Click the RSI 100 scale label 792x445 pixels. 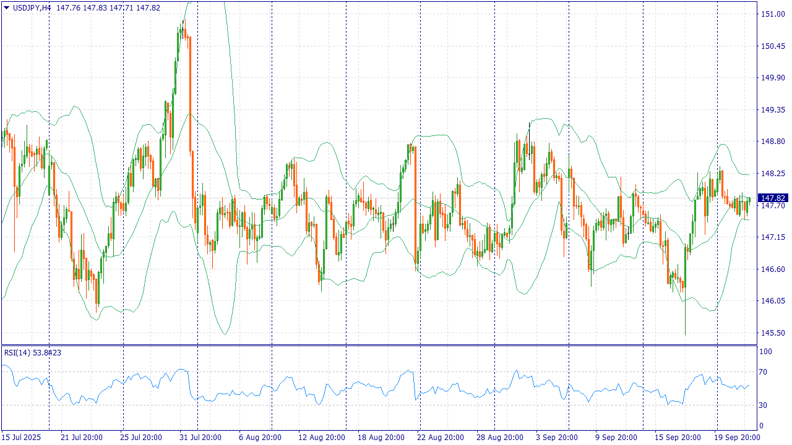(x=766, y=352)
